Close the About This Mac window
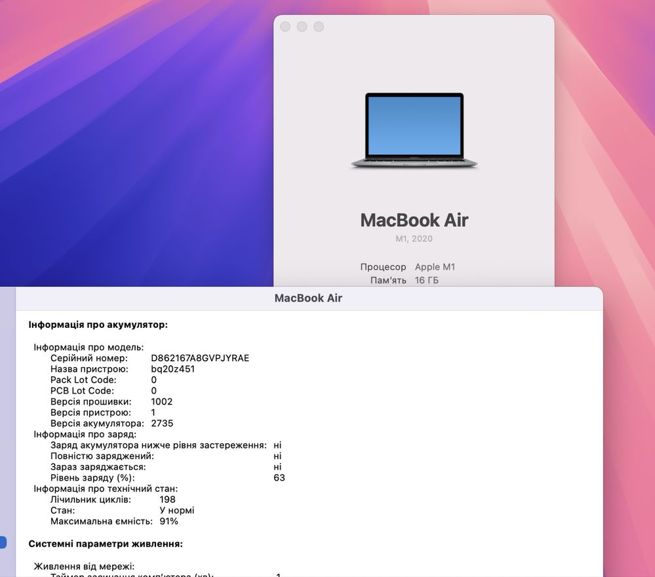 click(x=285, y=27)
